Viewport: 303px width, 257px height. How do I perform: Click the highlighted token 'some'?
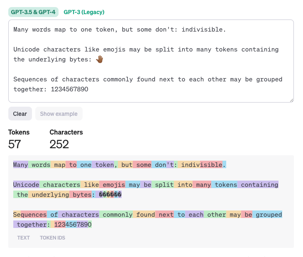142,165
